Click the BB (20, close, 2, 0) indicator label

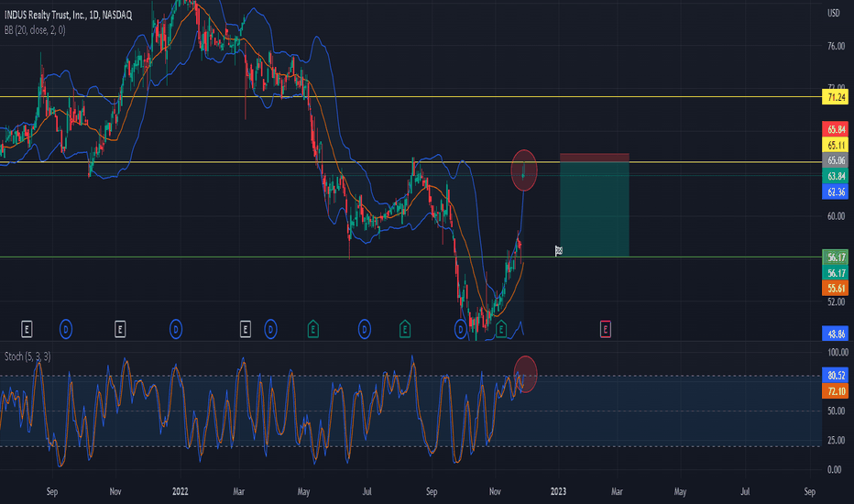(35, 30)
